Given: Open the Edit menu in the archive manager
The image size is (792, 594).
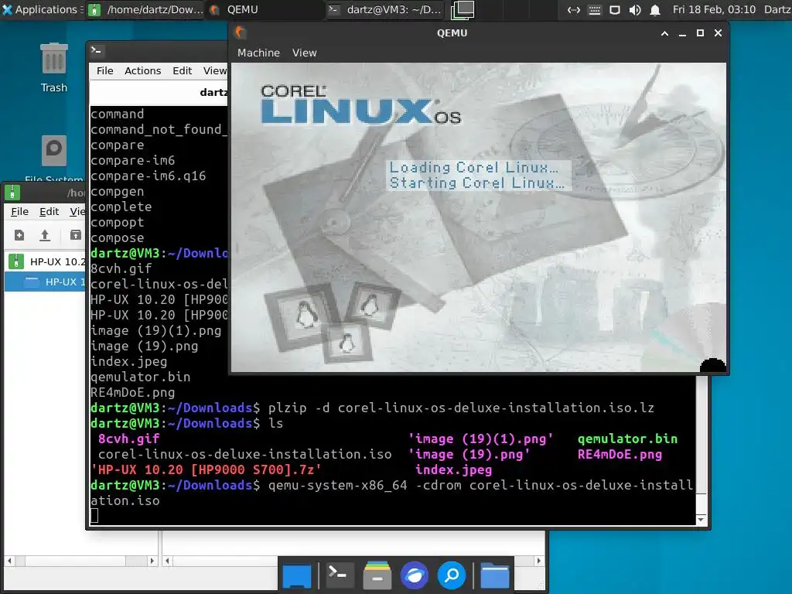Looking at the screenshot, I should click(49, 212).
